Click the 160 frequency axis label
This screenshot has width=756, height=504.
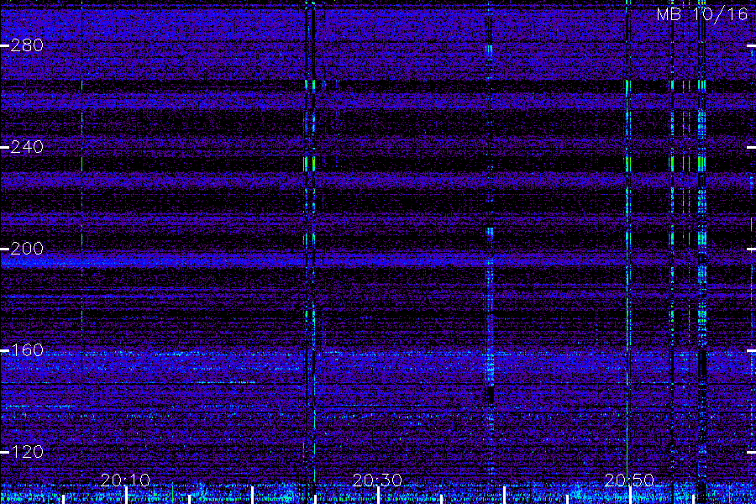(27, 350)
